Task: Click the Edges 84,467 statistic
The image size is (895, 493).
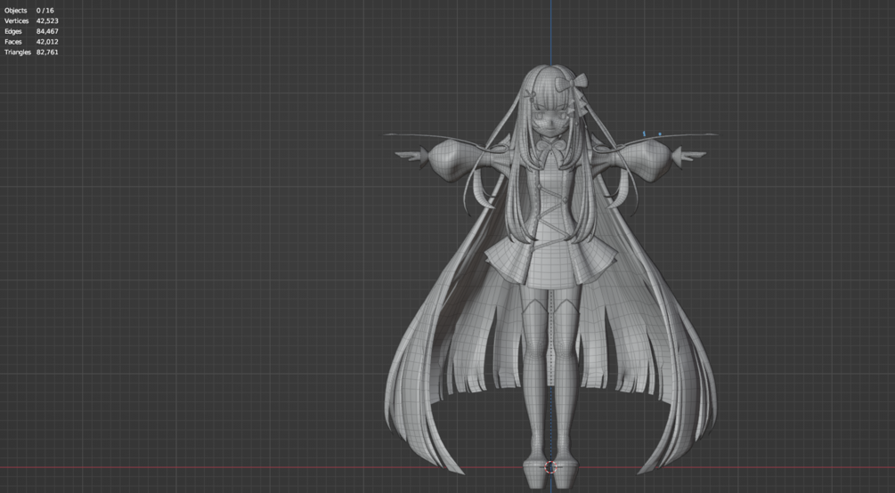Action: click(31, 31)
